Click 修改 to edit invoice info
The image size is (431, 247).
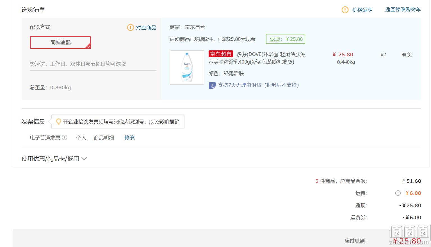tap(129, 138)
